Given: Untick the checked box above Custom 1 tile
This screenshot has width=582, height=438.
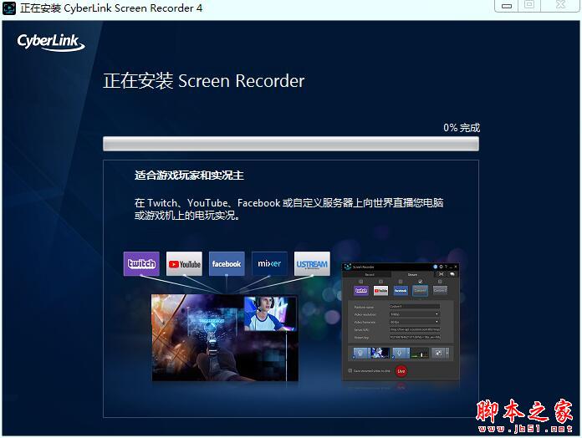Looking at the screenshot, I should [x=420, y=282].
